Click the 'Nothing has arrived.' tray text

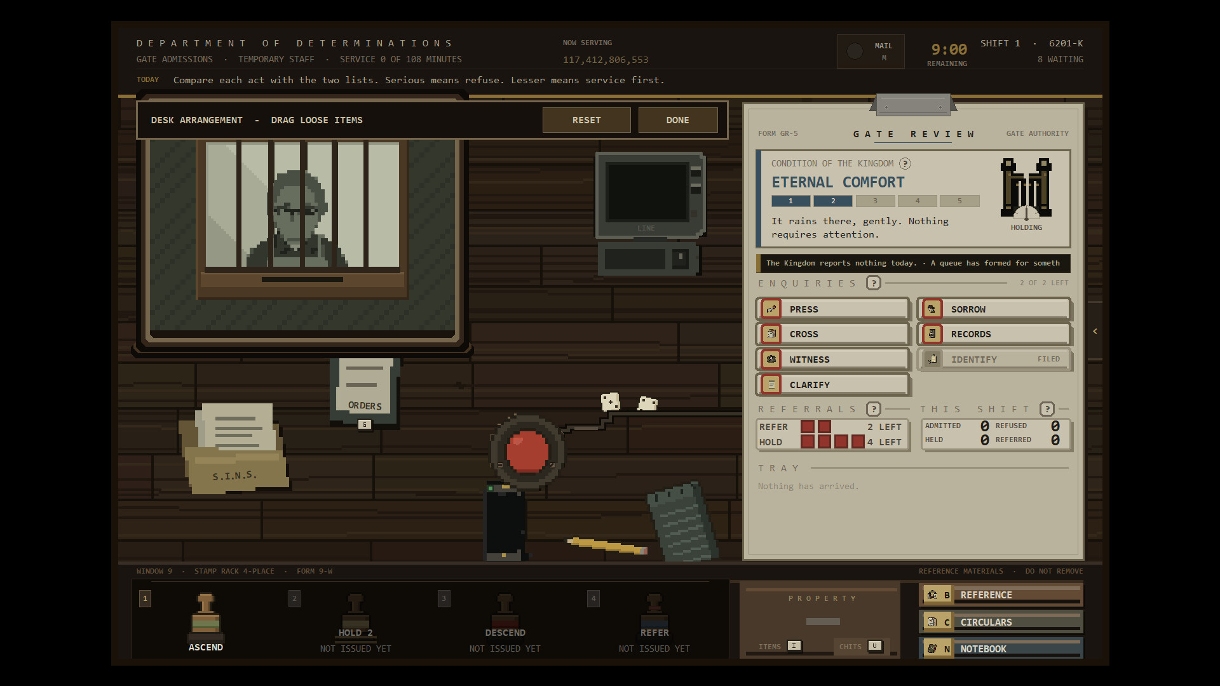coord(808,487)
